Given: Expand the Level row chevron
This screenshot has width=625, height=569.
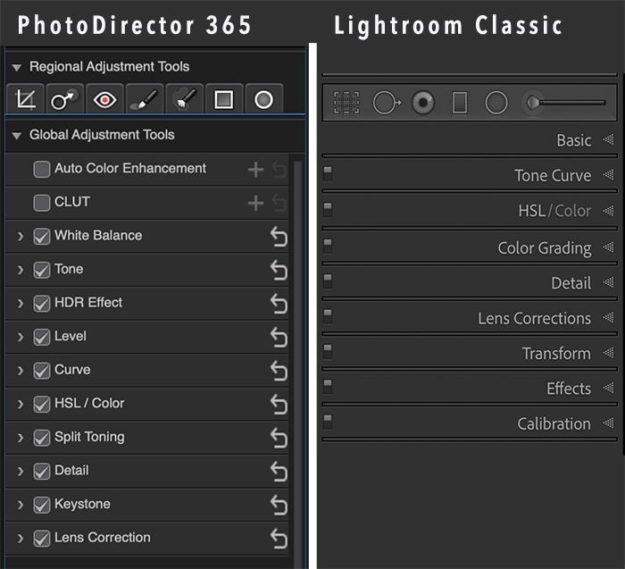Looking at the screenshot, I should [21, 337].
